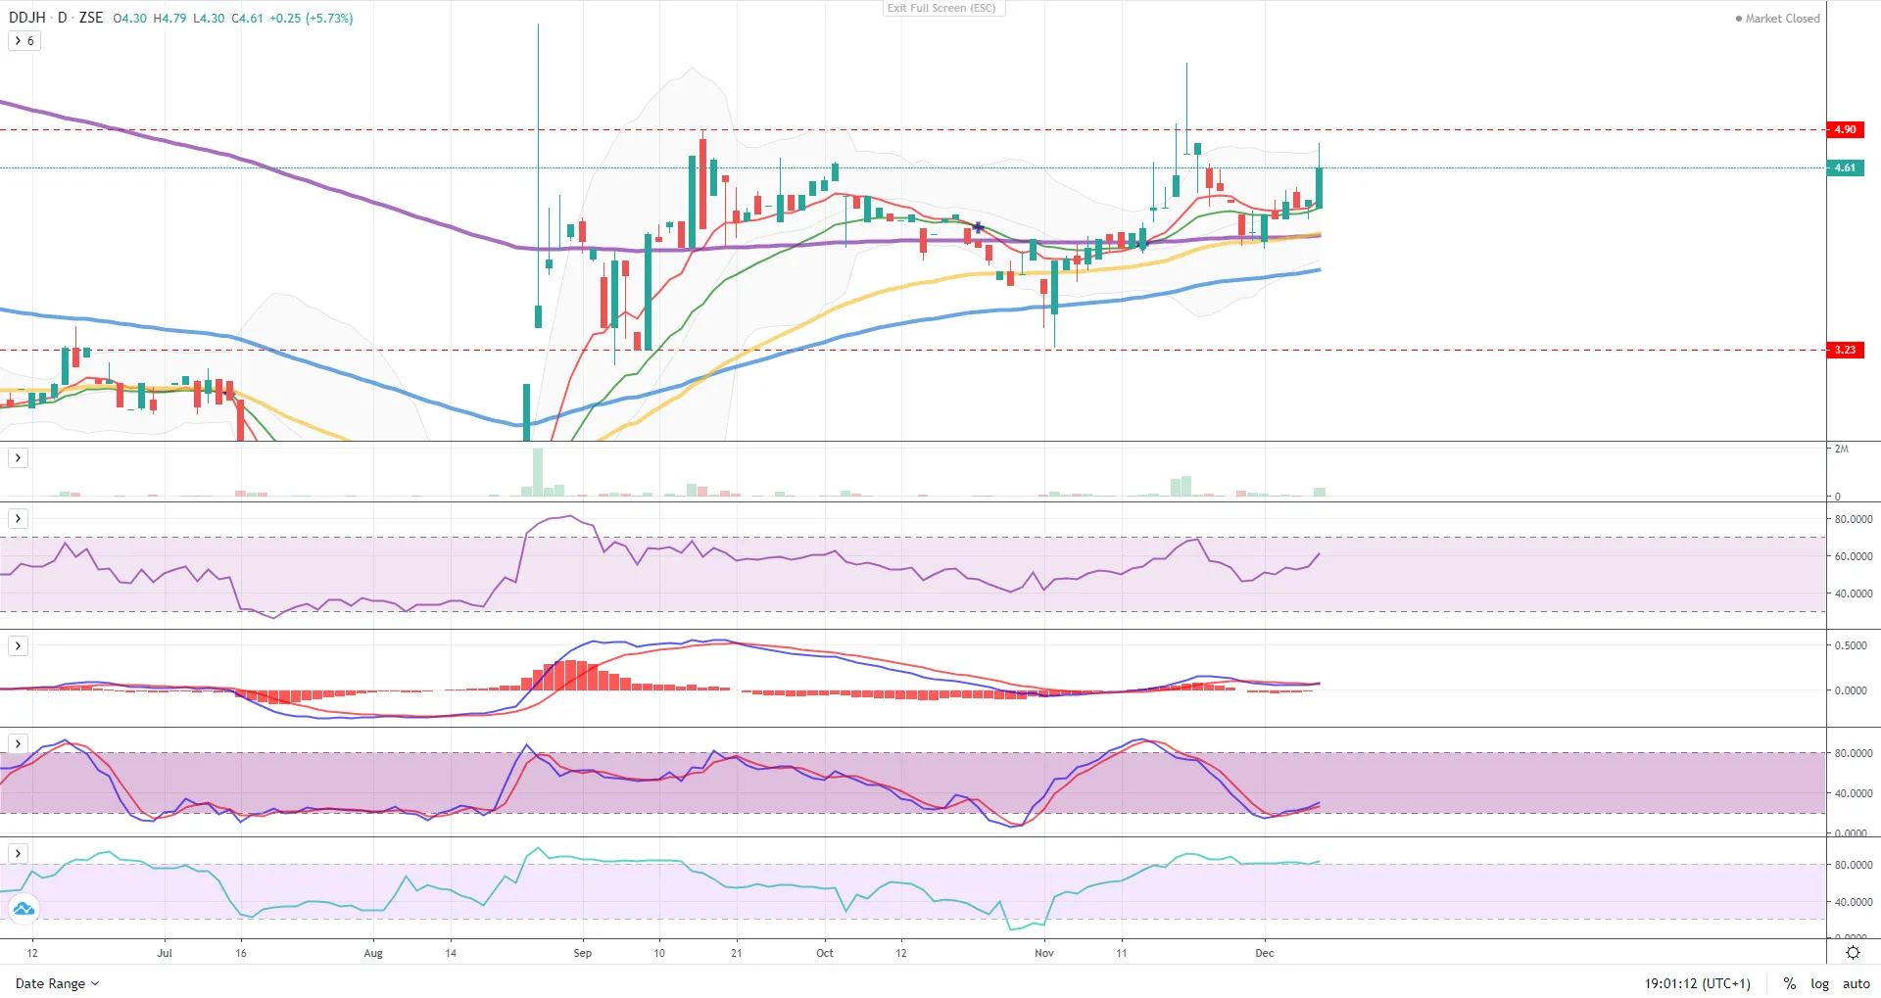Expand the MACD pane legend chevron
This screenshot has height=998, width=1881.
click(x=18, y=646)
